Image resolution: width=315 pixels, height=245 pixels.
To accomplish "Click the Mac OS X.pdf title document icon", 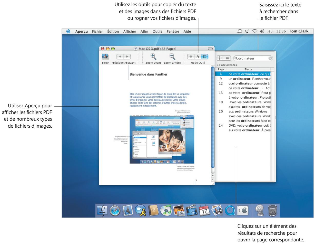I will [136, 49].
